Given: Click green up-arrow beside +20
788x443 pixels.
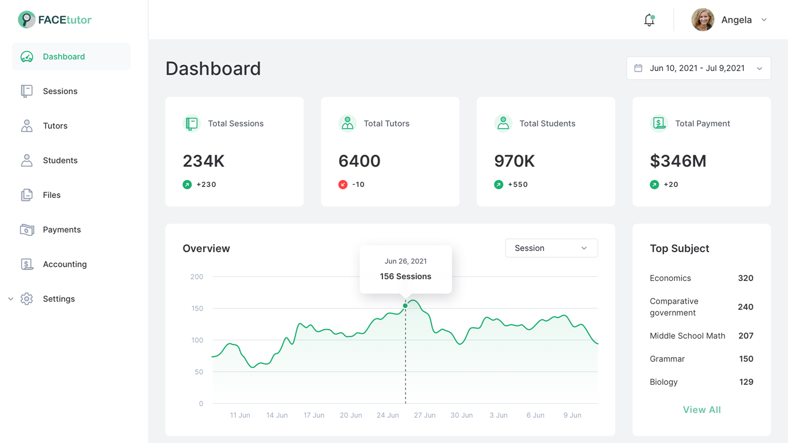Looking at the screenshot, I should (x=654, y=185).
